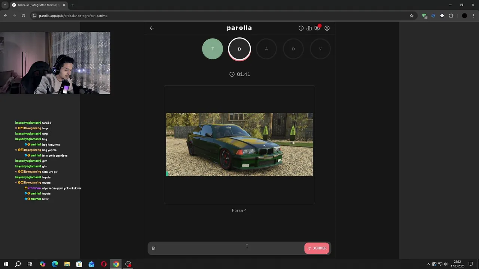Open Microsoft Store from the taskbar
The width and height of the screenshot is (479, 269).
click(x=79, y=264)
